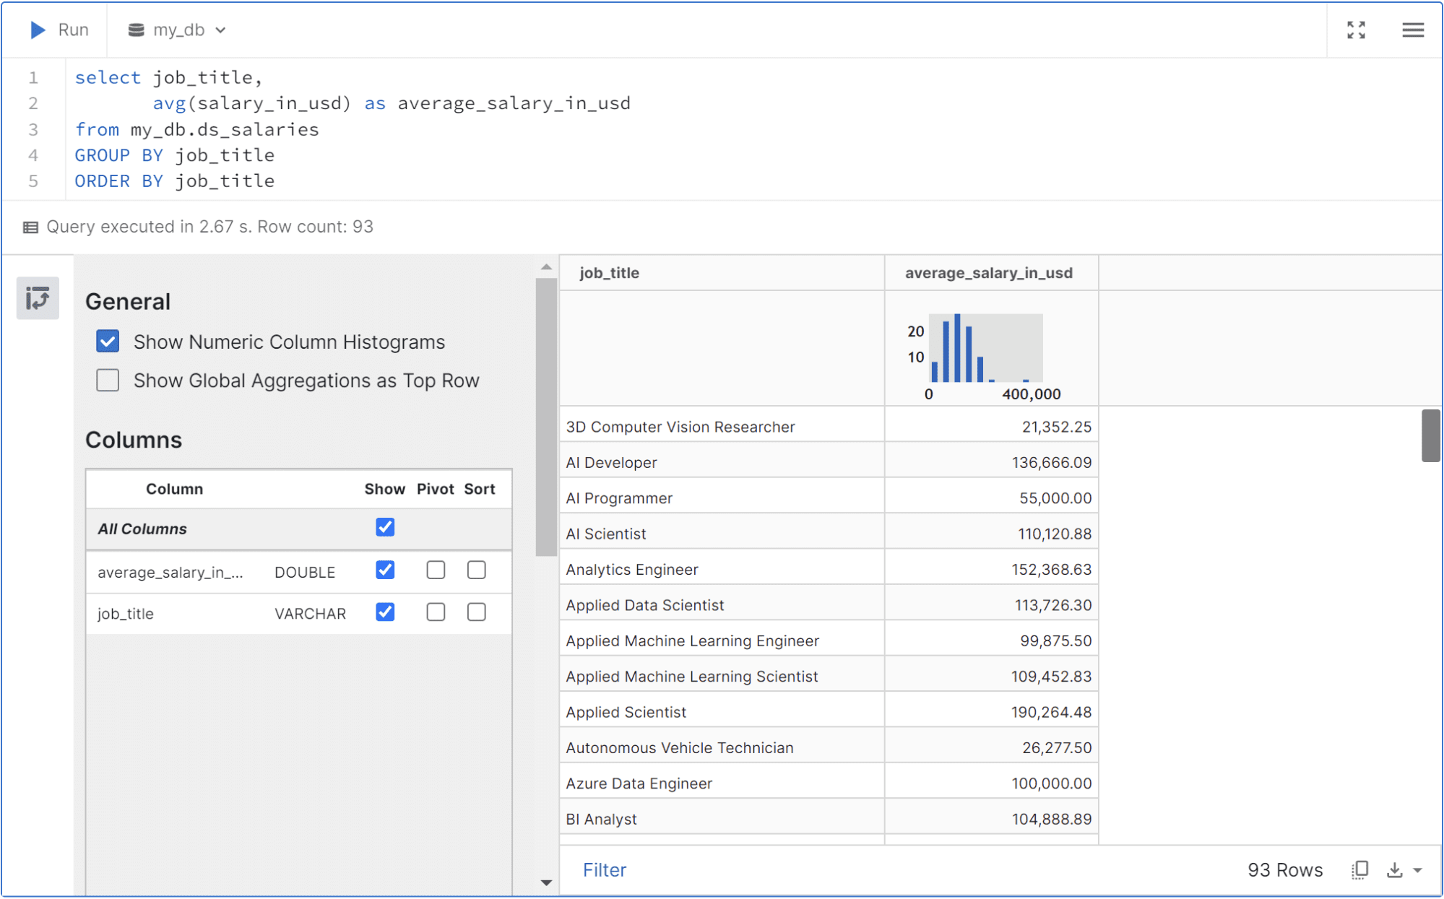Toggle fullscreen mode icon
Screen dimensions: 1444x899
click(x=1356, y=30)
